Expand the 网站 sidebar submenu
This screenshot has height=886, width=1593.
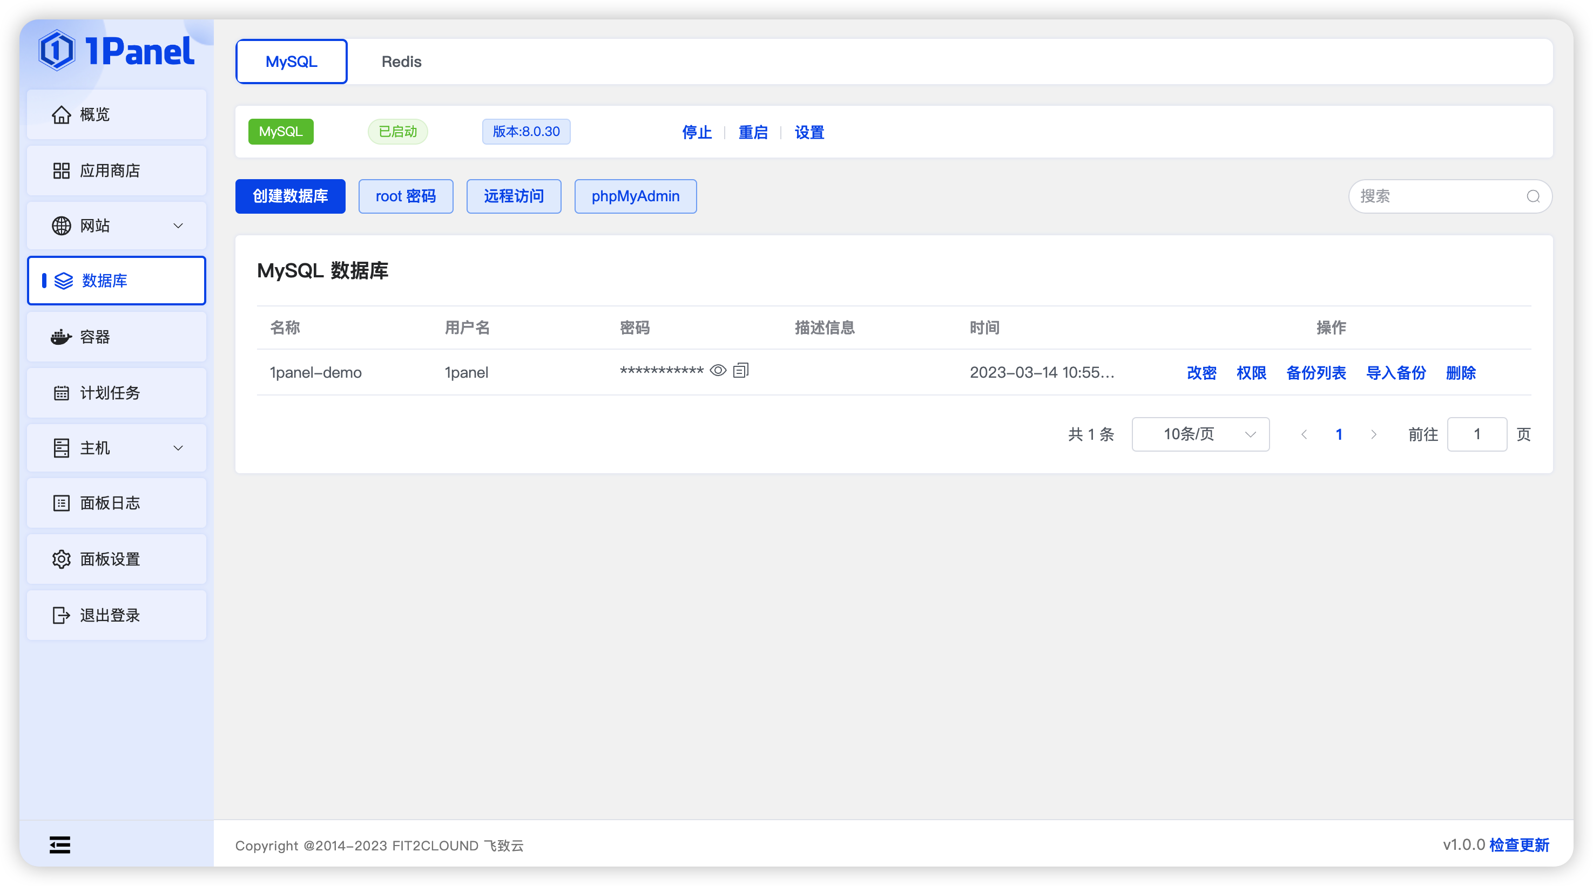tap(178, 226)
